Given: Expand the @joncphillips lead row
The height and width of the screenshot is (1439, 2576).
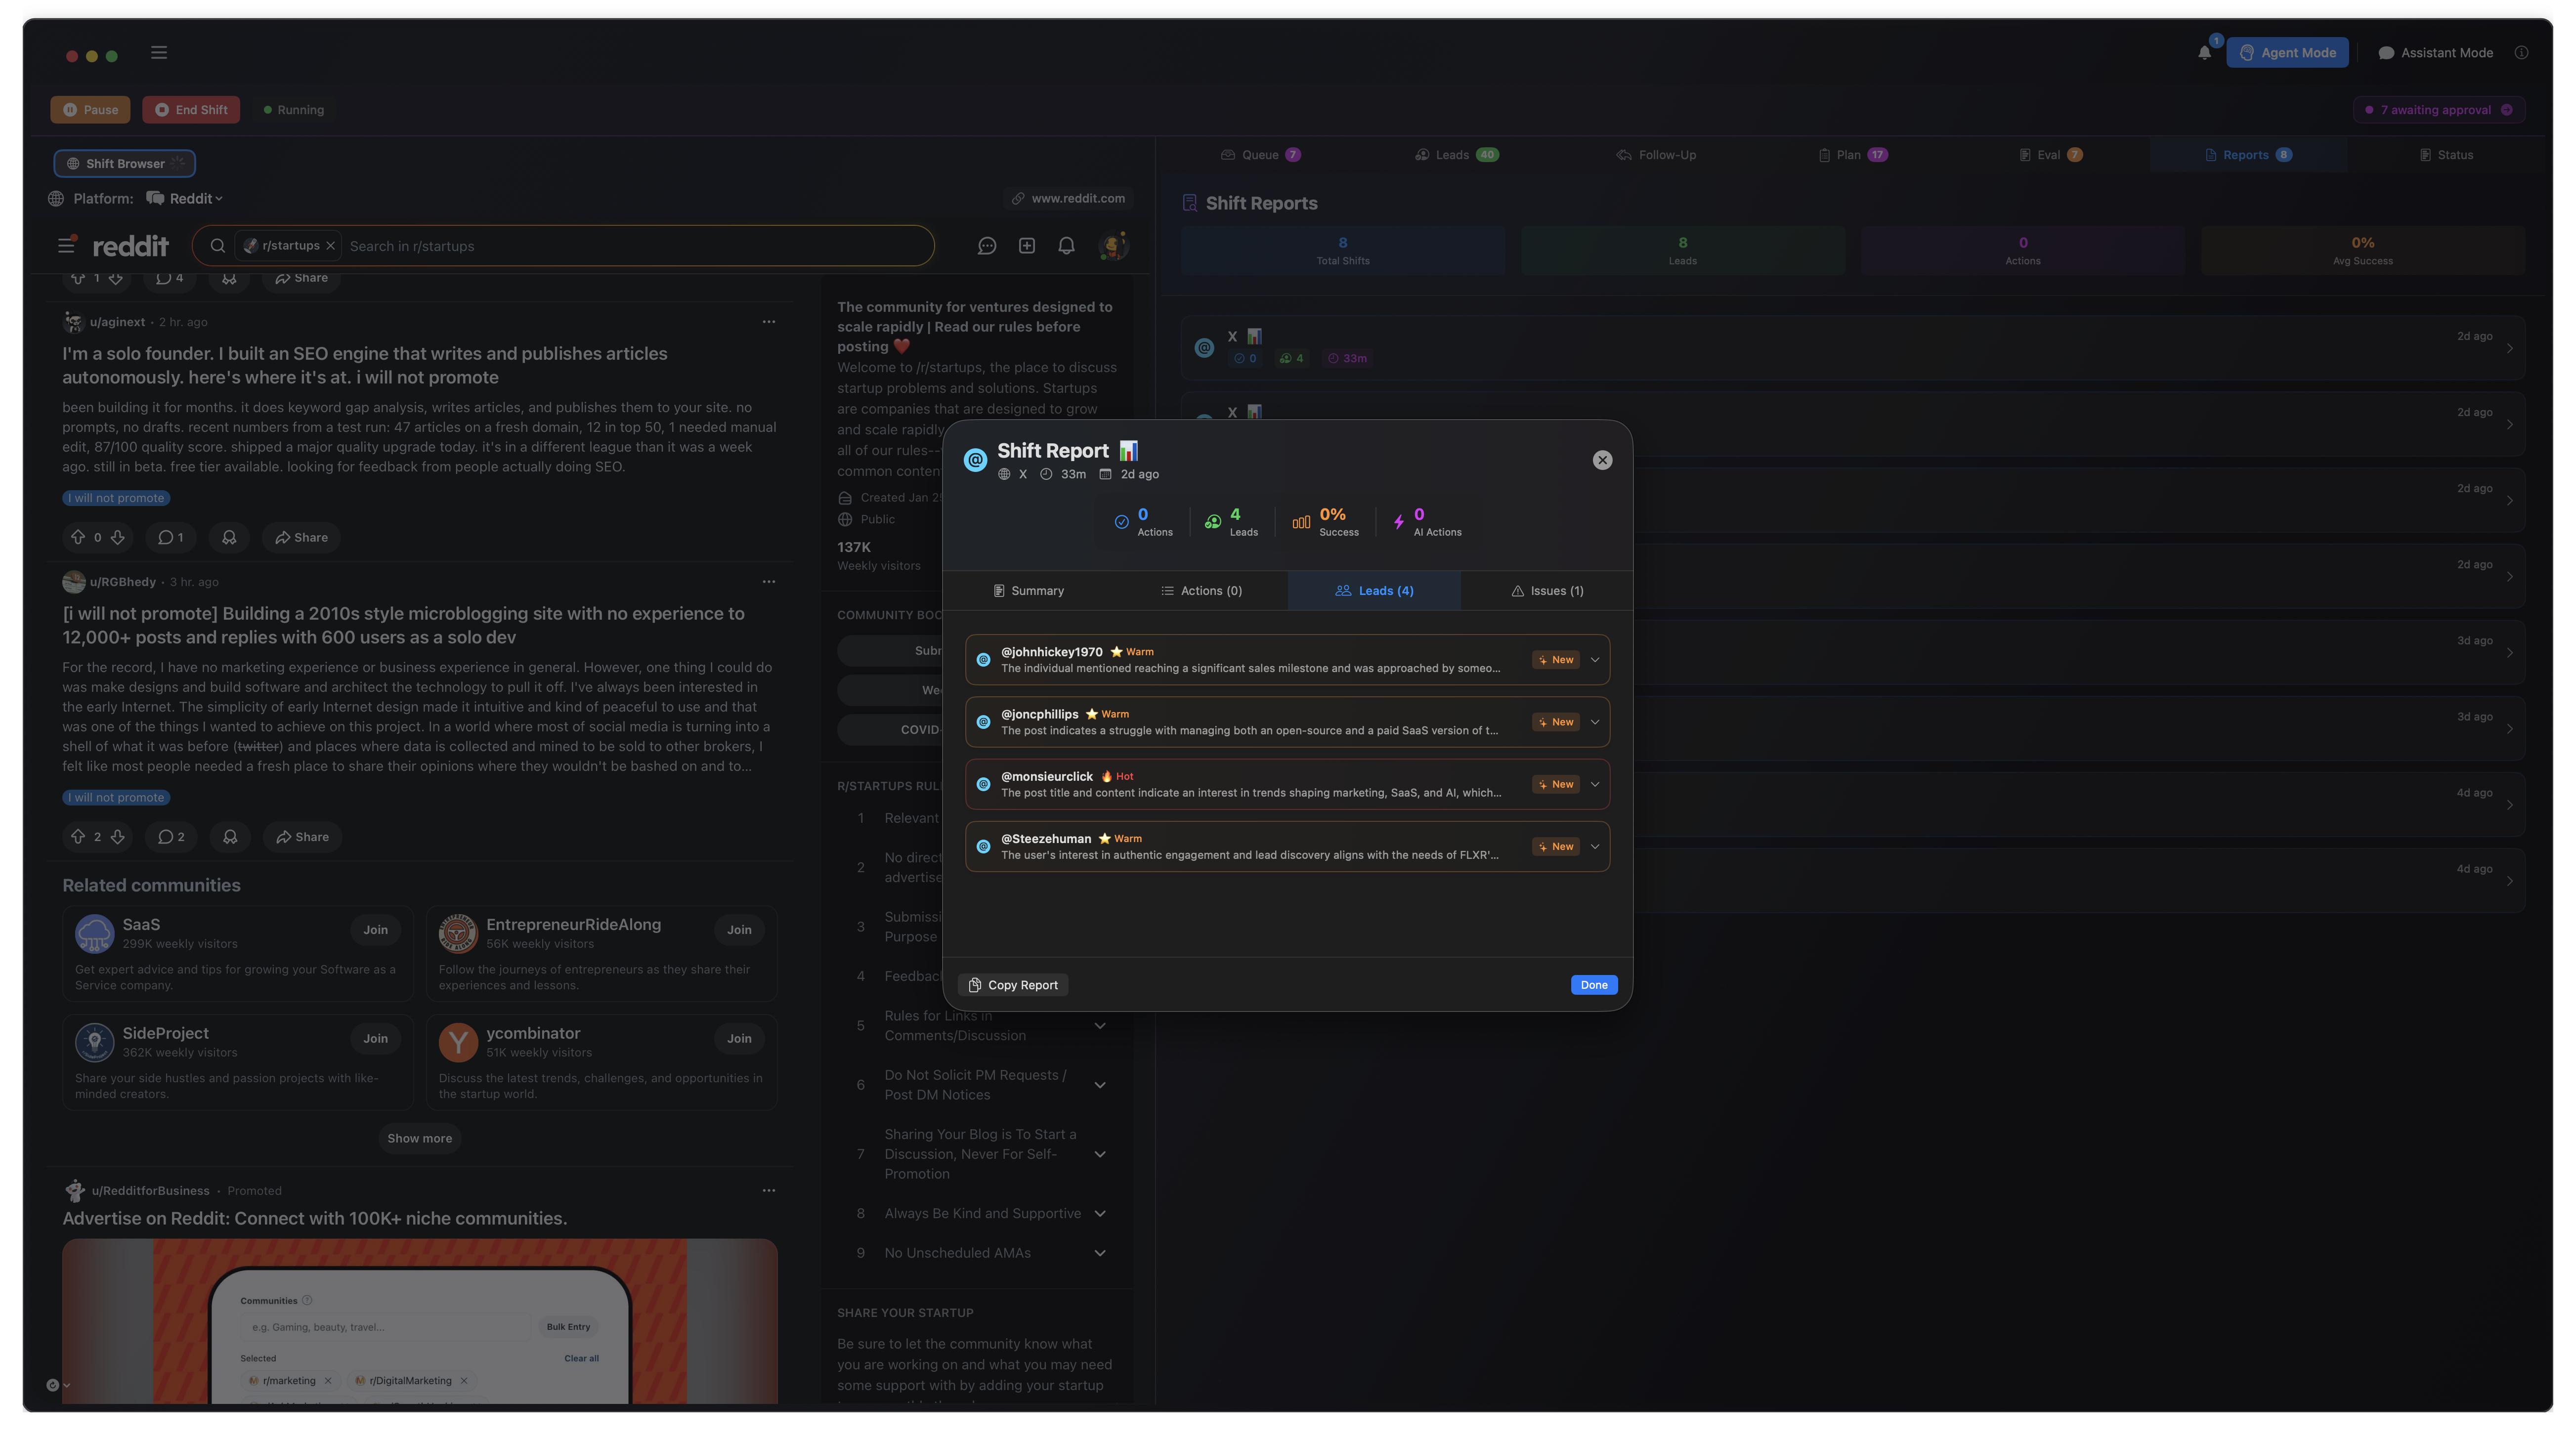Looking at the screenshot, I should point(1595,722).
